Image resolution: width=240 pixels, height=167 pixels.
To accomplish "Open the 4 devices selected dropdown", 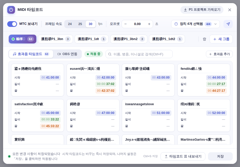I will [195, 24].
